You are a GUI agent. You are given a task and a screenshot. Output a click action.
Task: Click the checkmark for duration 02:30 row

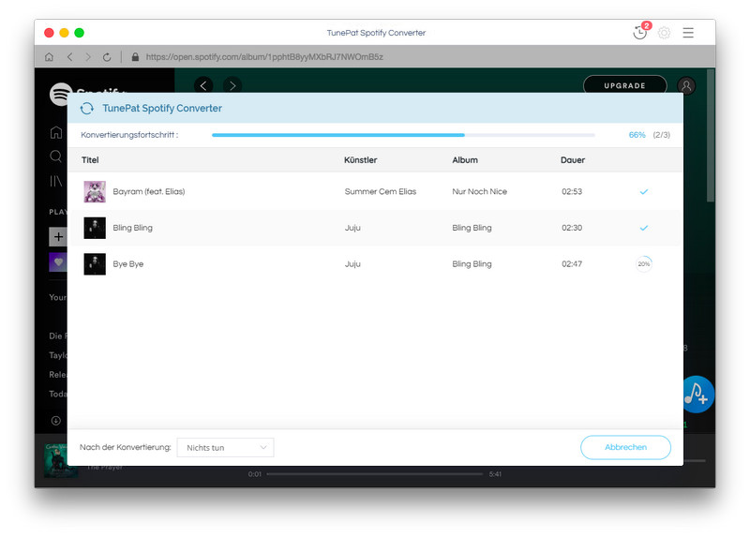tap(644, 228)
